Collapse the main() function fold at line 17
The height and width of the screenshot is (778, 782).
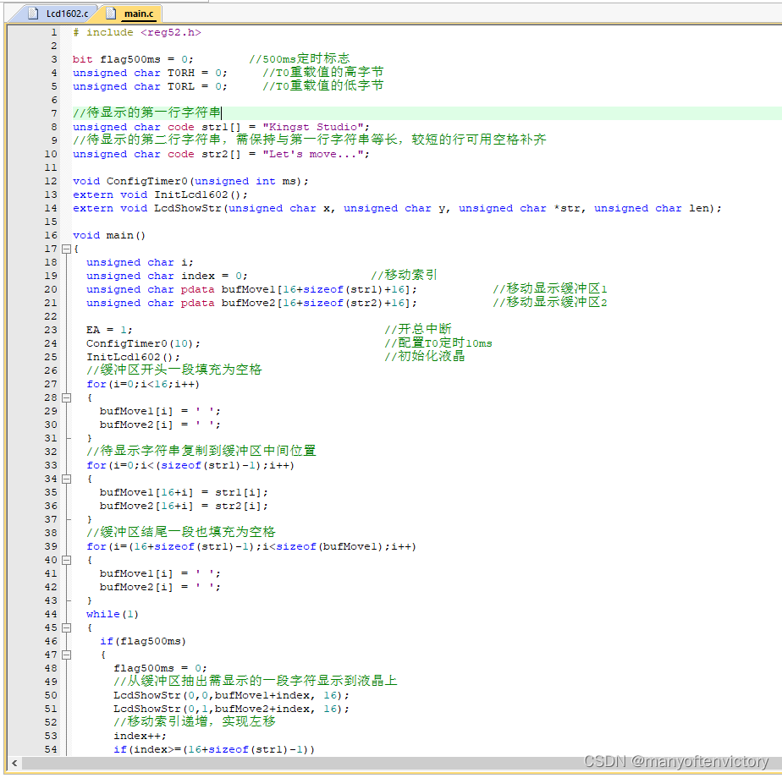[x=66, y=249]
